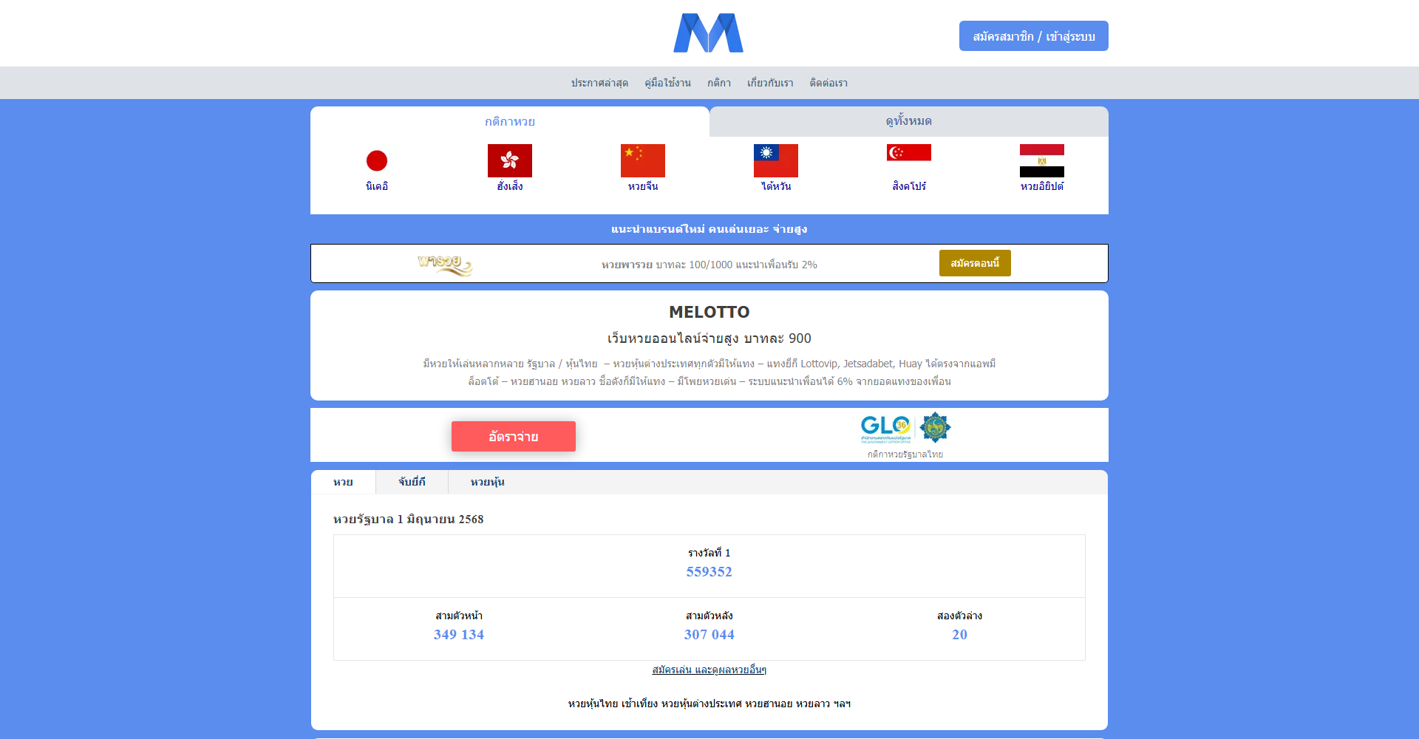Click the หวยรัฐบาล 1 มิถุนายน 2568 title
This screenshot has width=1419, height=739.
click(409, 519)
